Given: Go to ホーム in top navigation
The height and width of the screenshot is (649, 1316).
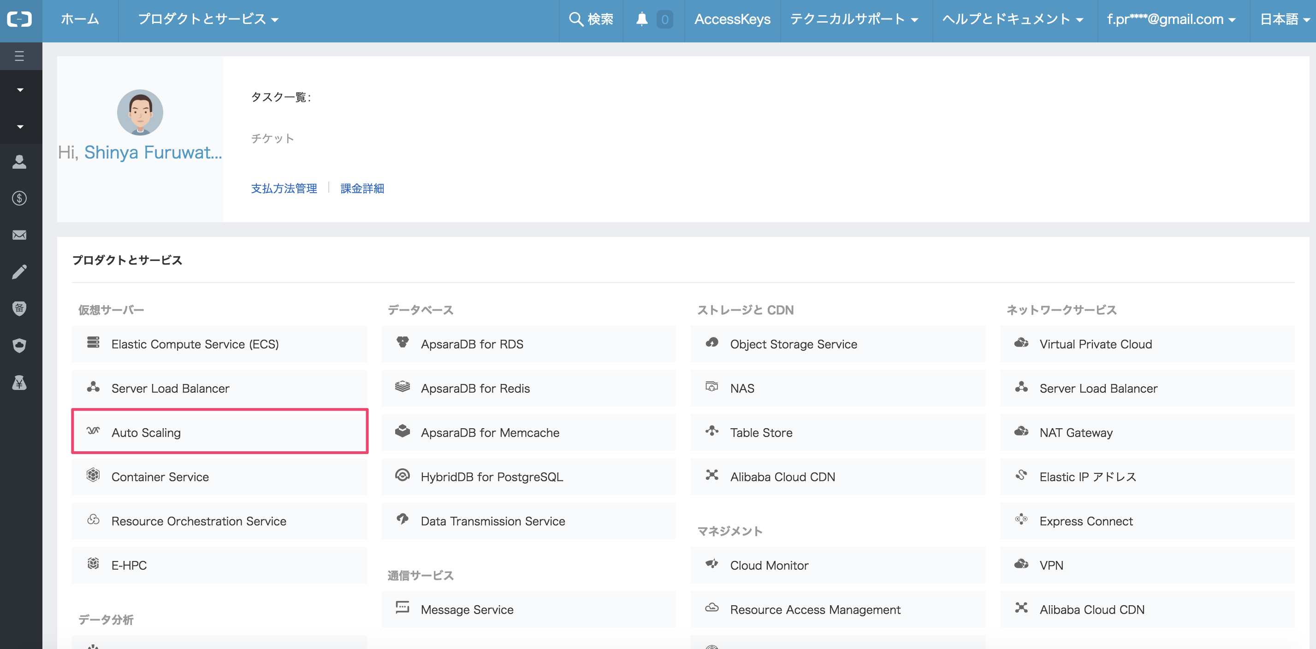Looking at the screenshot, I should pyautogui.click(x=80, y=20).
